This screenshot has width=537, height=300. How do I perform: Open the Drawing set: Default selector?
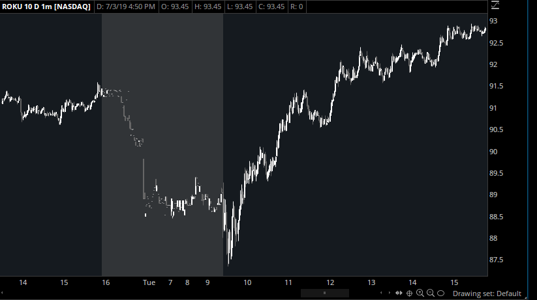[x=487, y=293]
